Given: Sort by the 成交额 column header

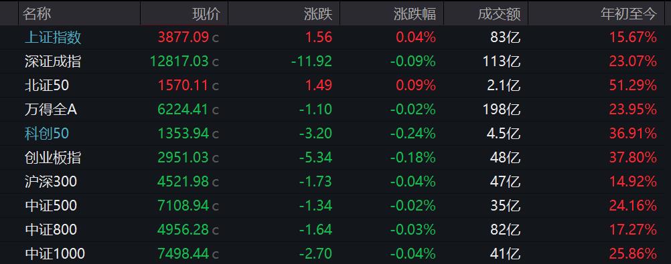Looking at the screenshot, I should pyautogui.click(x=499, y=13).
